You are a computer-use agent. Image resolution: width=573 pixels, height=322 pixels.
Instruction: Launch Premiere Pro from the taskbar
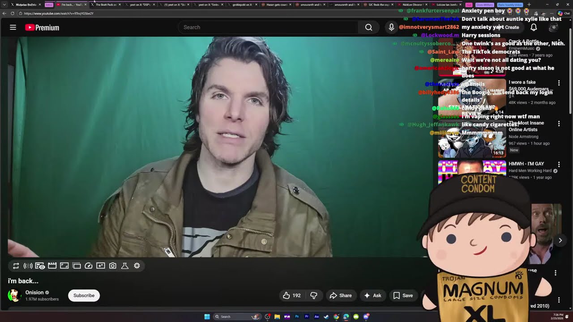click(x=307, y=317)
